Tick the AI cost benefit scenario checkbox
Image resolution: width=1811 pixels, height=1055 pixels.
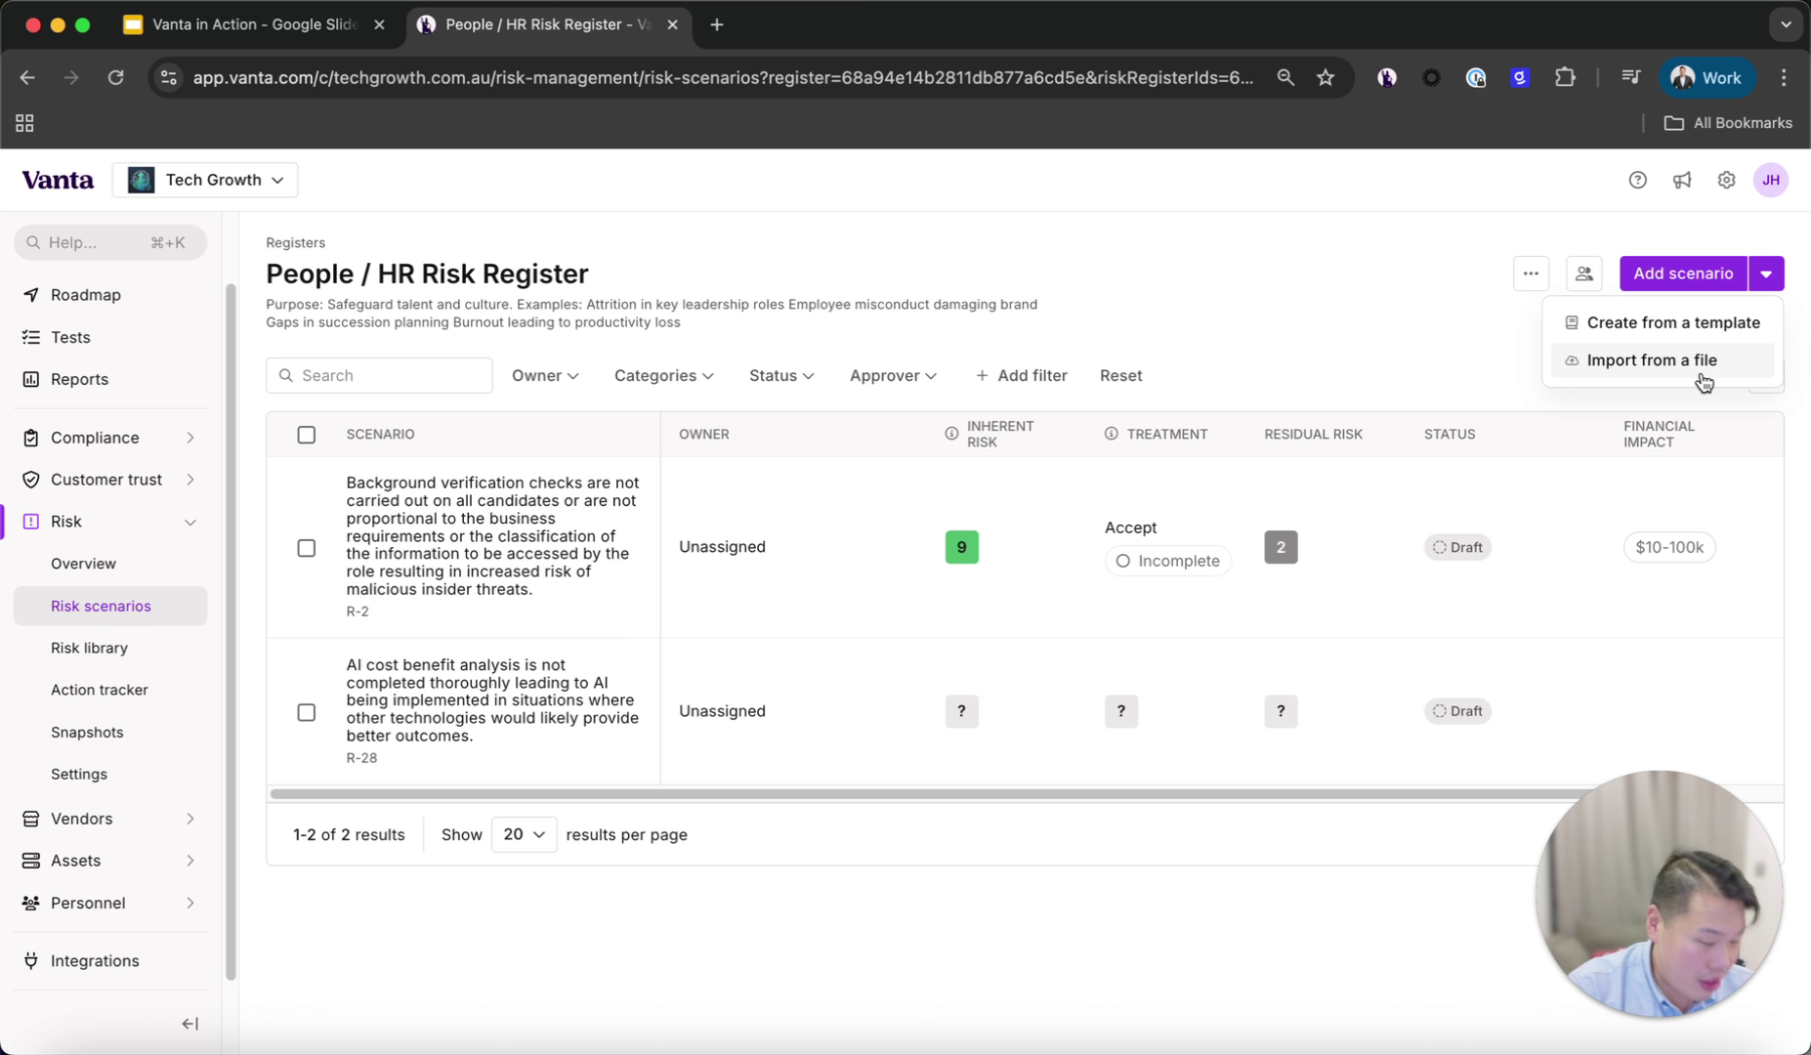[307, 712]
